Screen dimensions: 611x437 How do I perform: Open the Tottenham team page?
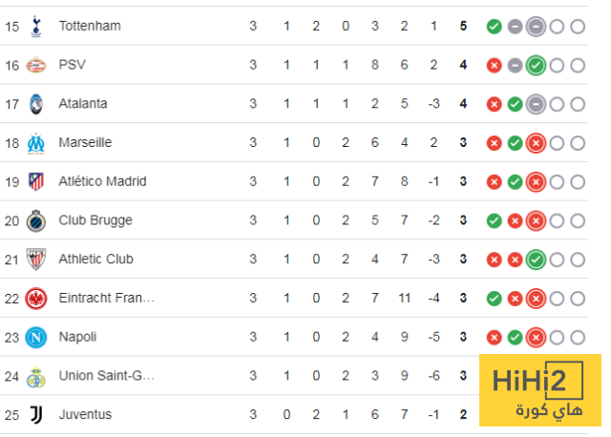click(x=90, y=27)
